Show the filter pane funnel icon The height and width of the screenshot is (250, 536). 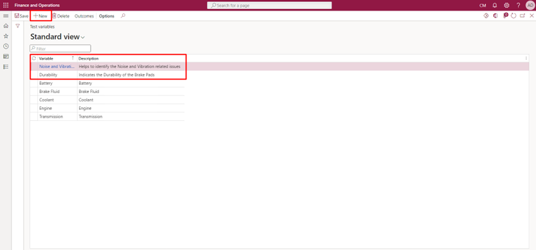pos(18,26)
